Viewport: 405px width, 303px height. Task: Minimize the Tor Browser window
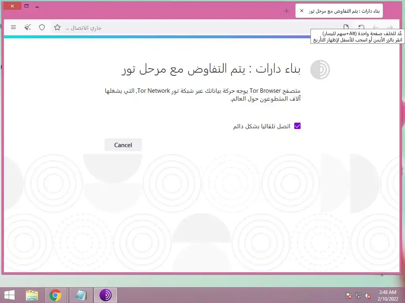tap(37, 6)
